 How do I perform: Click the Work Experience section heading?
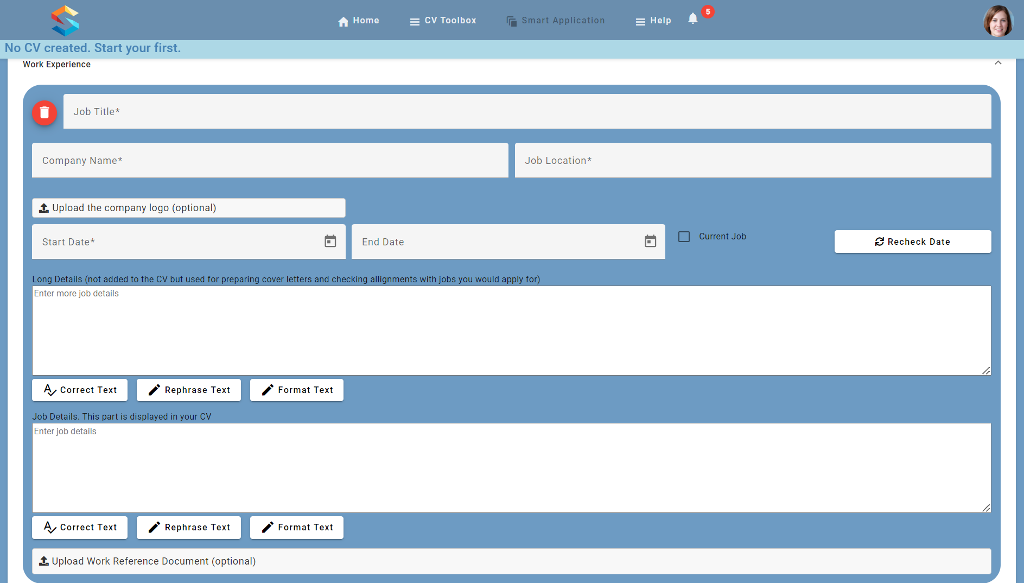pyautogui.click(x=56, y=64)
